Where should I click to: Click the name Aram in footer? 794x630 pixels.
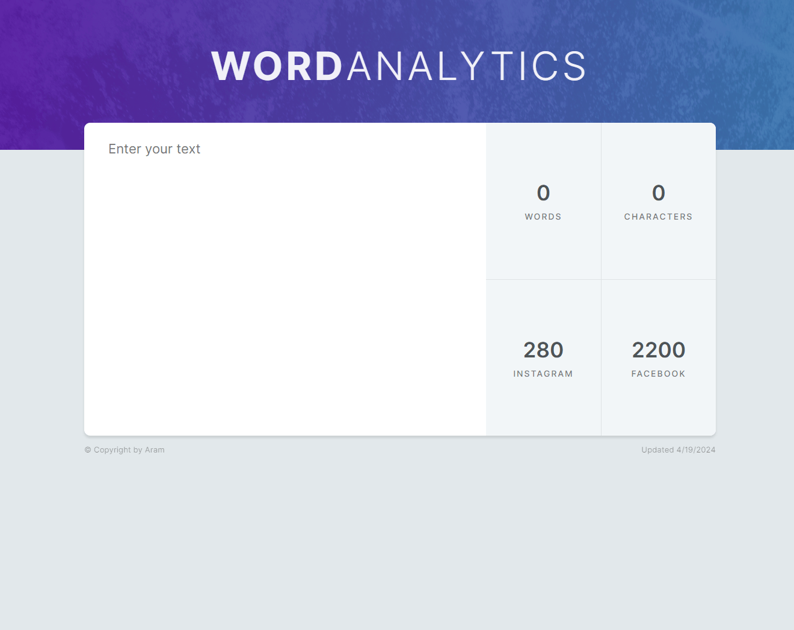pyautogui.click(x=155, y=450)
